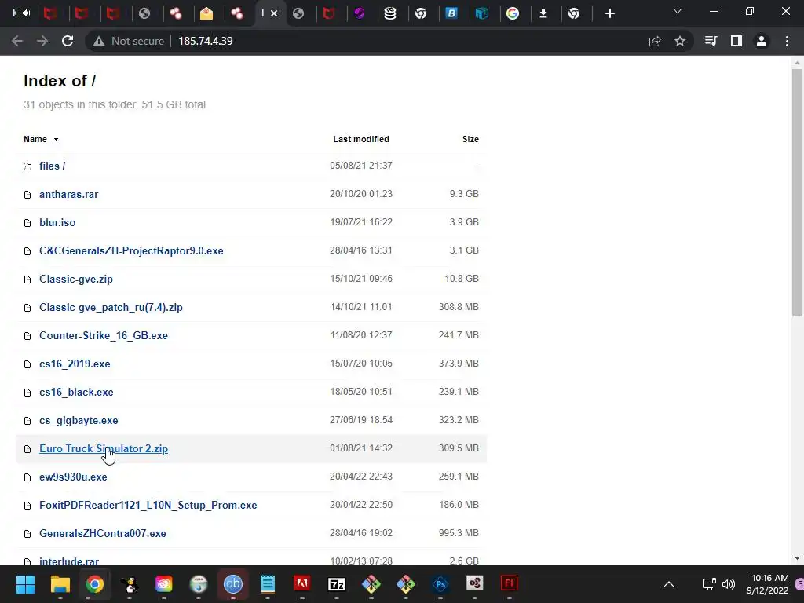The image size is (804, 603).
Task: Download C&CGeneralsZH-ProjectRaptor9.0.exe
Action: click(x=131, y=250)
